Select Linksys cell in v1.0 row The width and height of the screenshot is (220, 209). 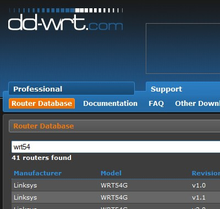(x=25, y=185)
